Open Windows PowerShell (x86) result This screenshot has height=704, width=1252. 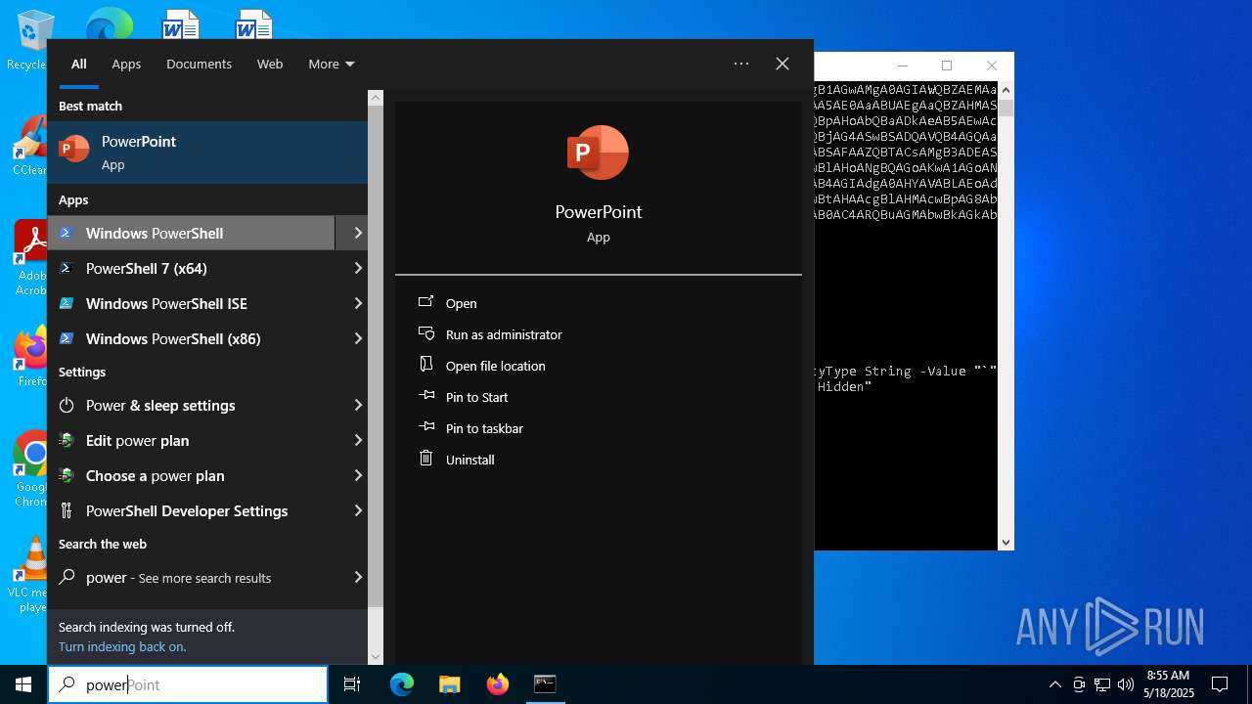191,338
